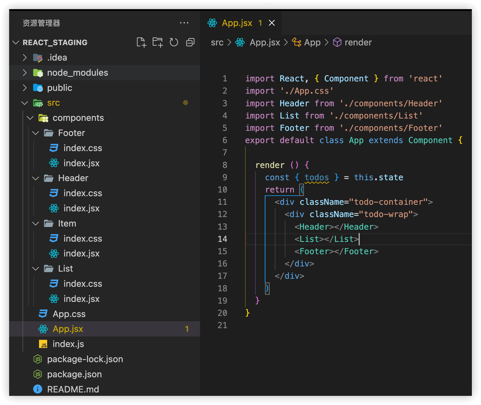481x405 pixels.
Task: Click the .idea folder icon
Action: [x=38, y=58]
